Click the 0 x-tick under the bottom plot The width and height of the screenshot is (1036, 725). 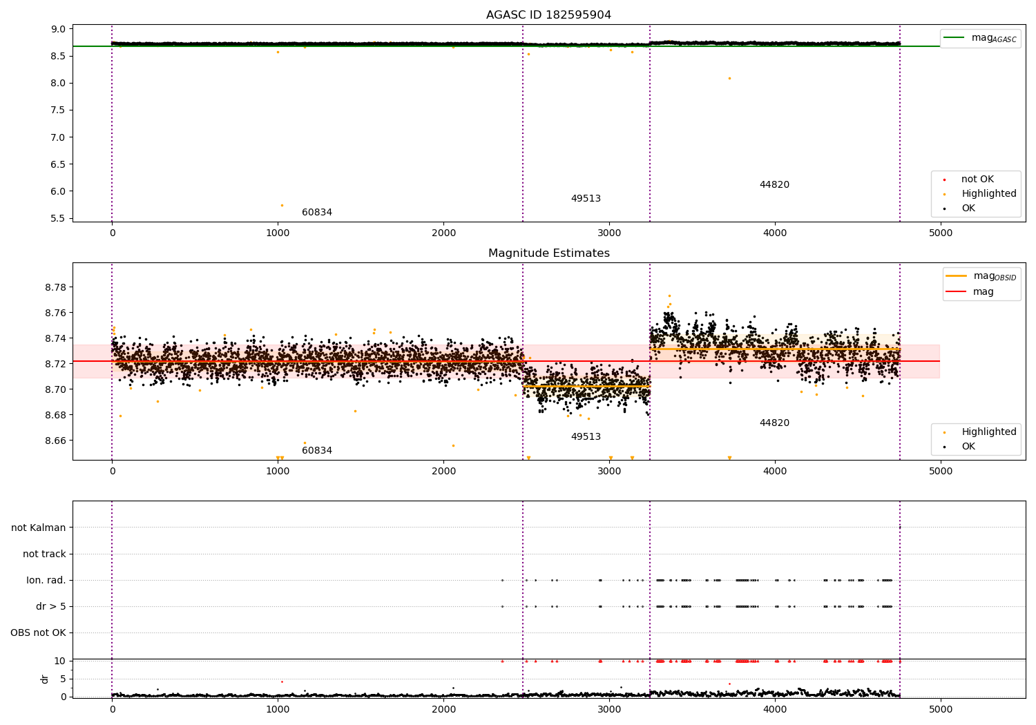pyautogui.click(x=112, y=710)
